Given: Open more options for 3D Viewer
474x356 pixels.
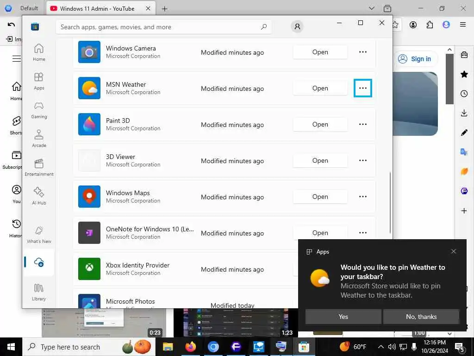Looking at the screenshot, I should coord(363,160).
